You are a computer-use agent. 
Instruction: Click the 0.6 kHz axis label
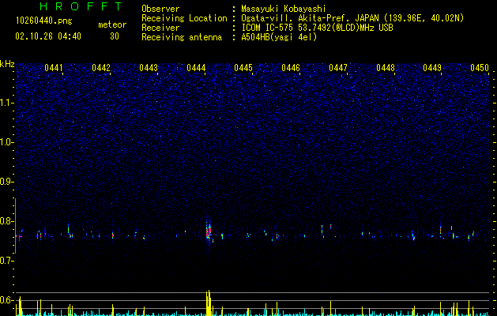coord(7,300)
